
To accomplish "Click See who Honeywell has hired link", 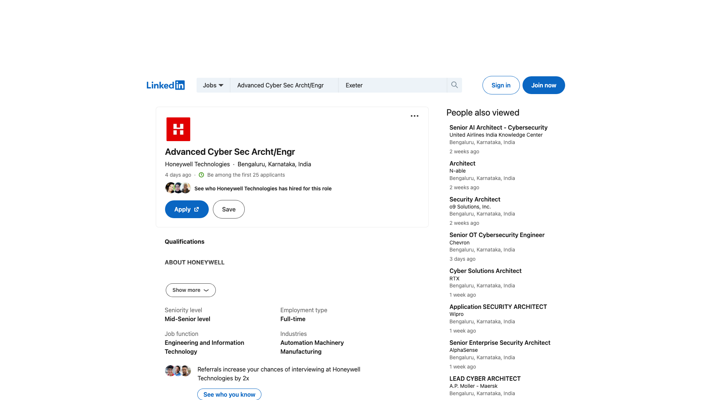I will (x=263, y=189).
